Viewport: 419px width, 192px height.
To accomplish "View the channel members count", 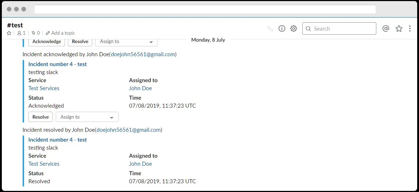I will click(x=22, y=33).
